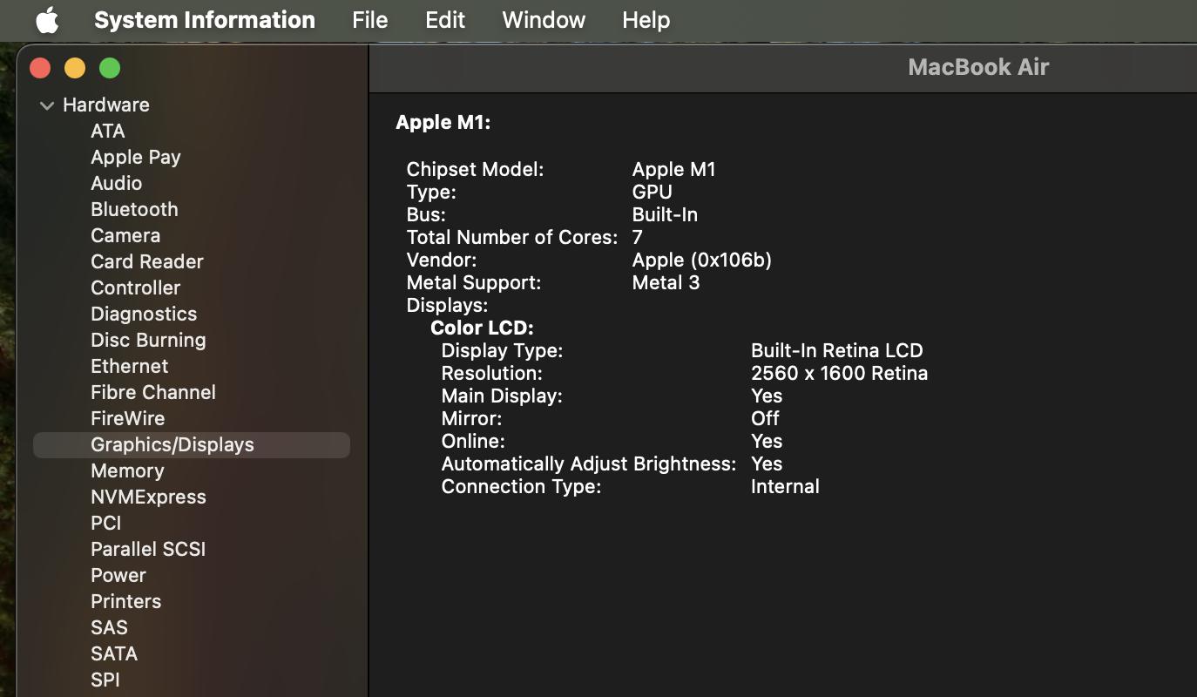This screenshot has width=1197, height=697.
Task: Select Card Reader in the sidebar
Action: (147, 261)
